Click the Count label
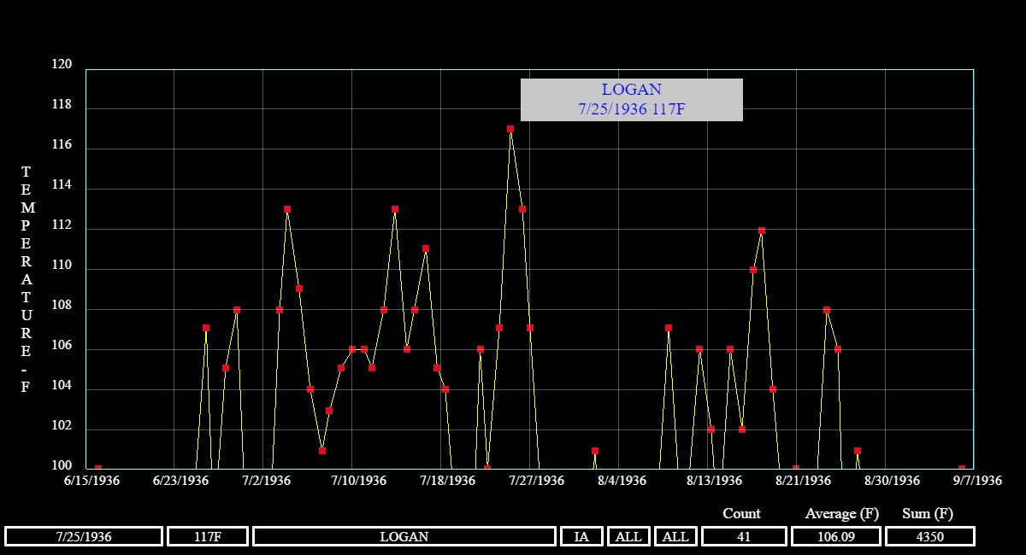Screen dimensions: 1026x555 tap(741, 513)
